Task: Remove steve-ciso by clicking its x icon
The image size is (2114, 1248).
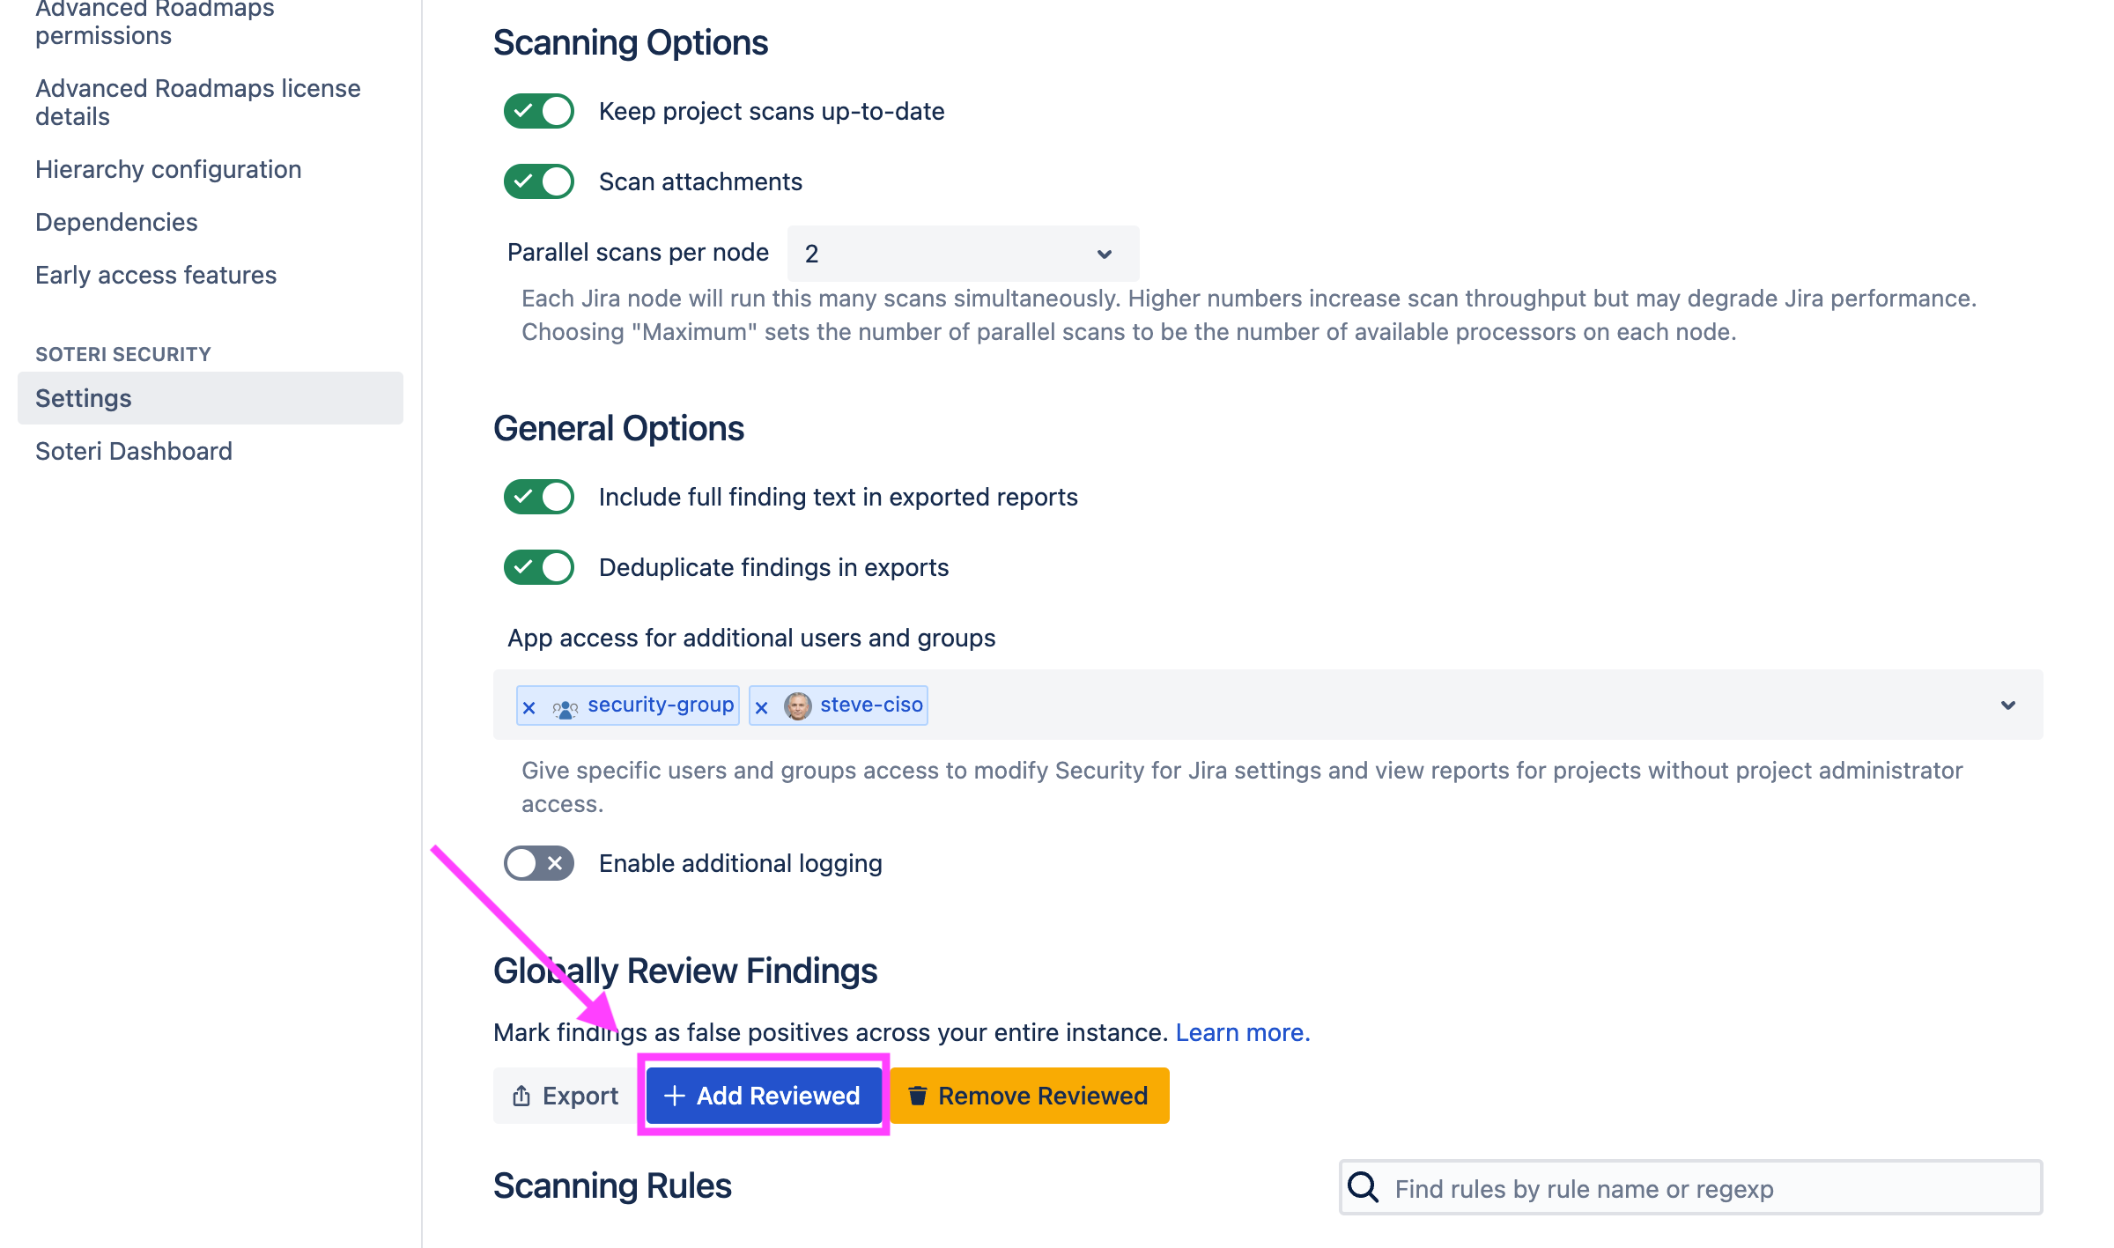Action: click(761, 705)
